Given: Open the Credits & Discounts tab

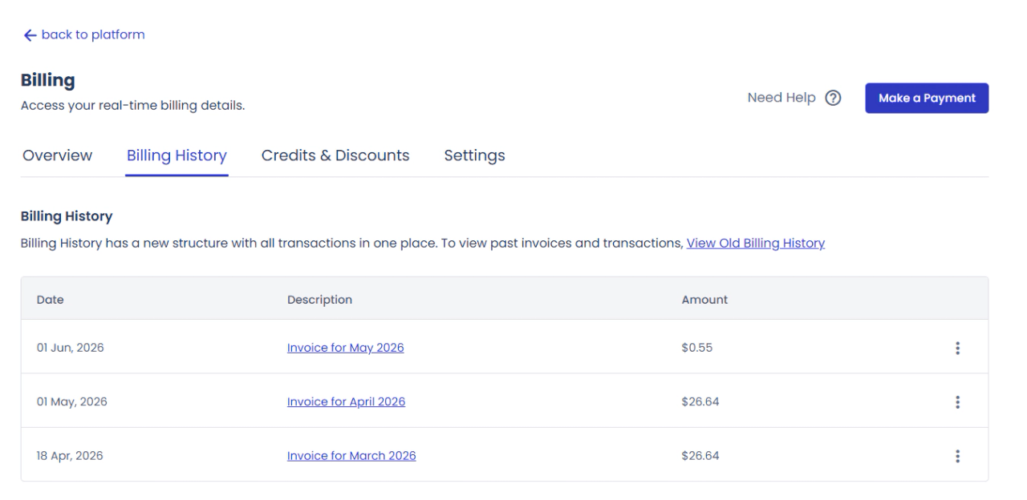Looking at the screenshot, I should [335, 155].
